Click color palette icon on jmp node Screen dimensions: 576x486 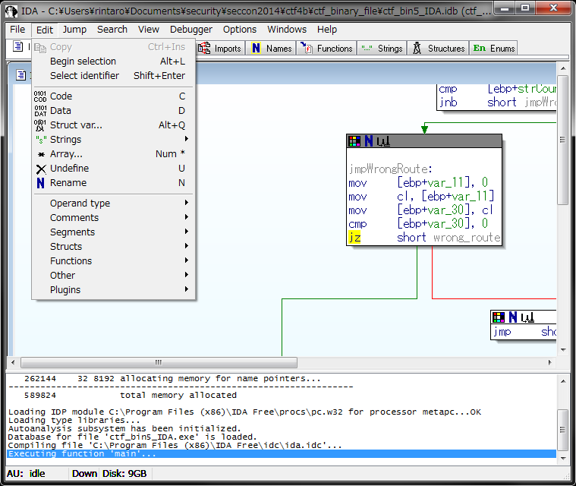pyautogui.click(x=499, y=317)
